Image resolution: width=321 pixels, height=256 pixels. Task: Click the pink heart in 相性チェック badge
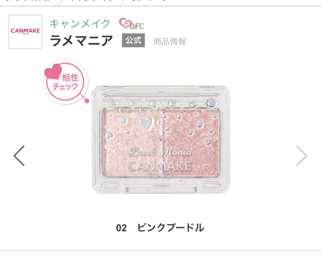(x=53, y=72)
